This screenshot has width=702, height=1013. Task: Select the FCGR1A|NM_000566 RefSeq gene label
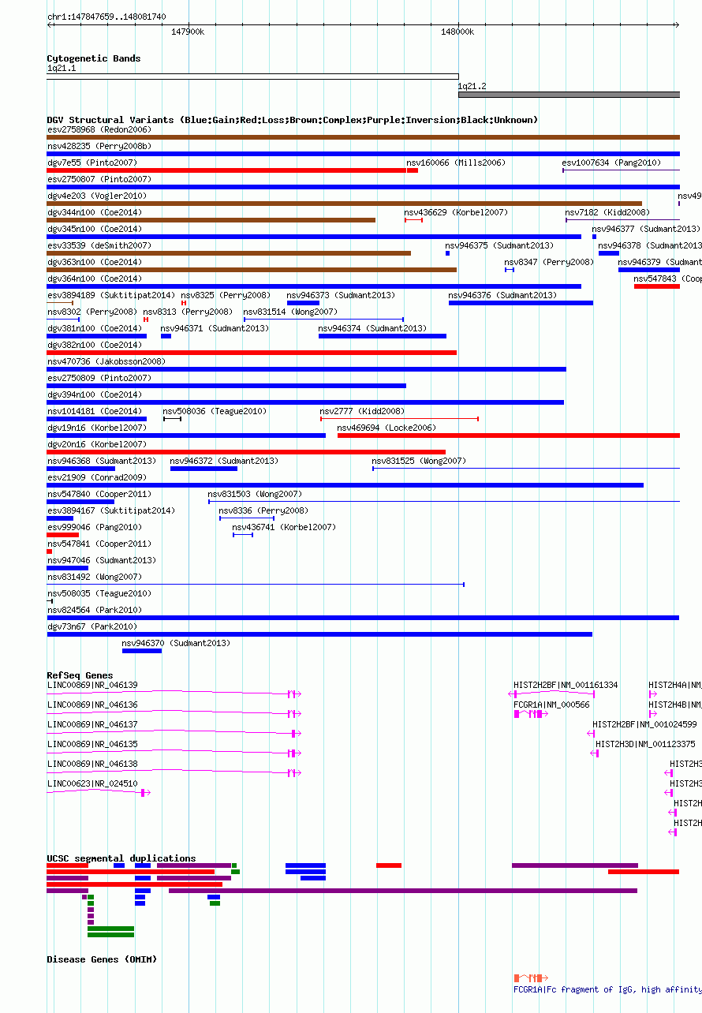pyautogui.click(x=551, y=705)
